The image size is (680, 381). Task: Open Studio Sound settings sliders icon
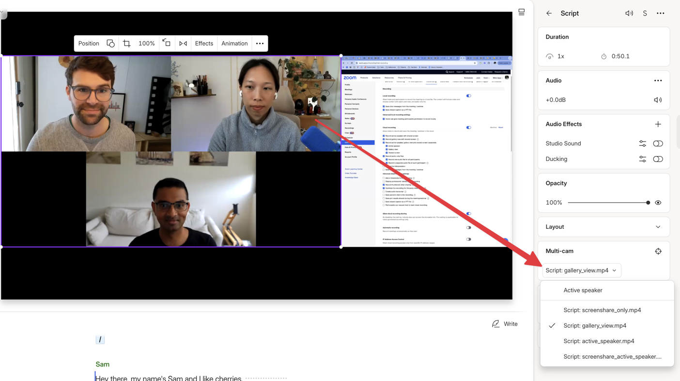pyautogui.click(x=642, y=143)
